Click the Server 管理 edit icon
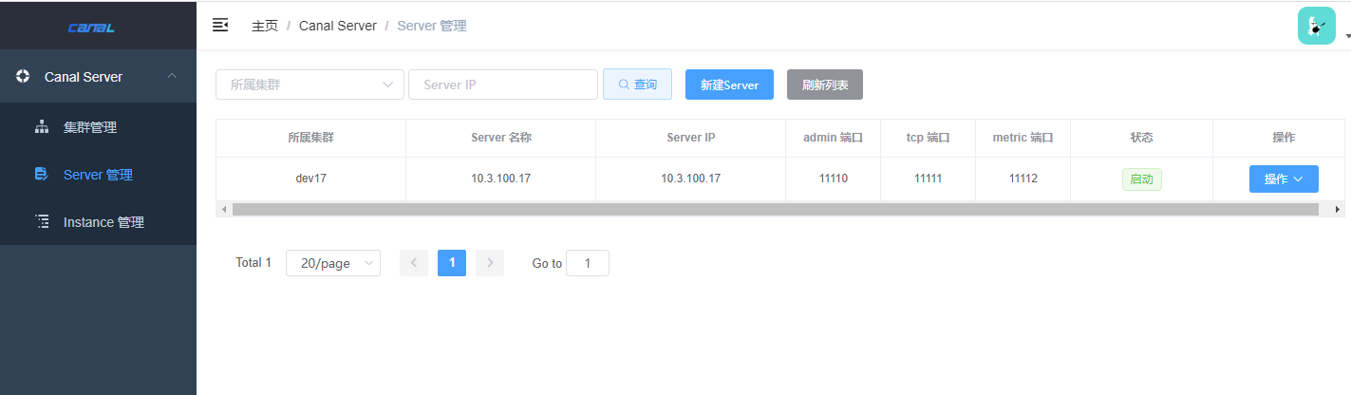The image size is (1351, 395). tap(42, 175)
